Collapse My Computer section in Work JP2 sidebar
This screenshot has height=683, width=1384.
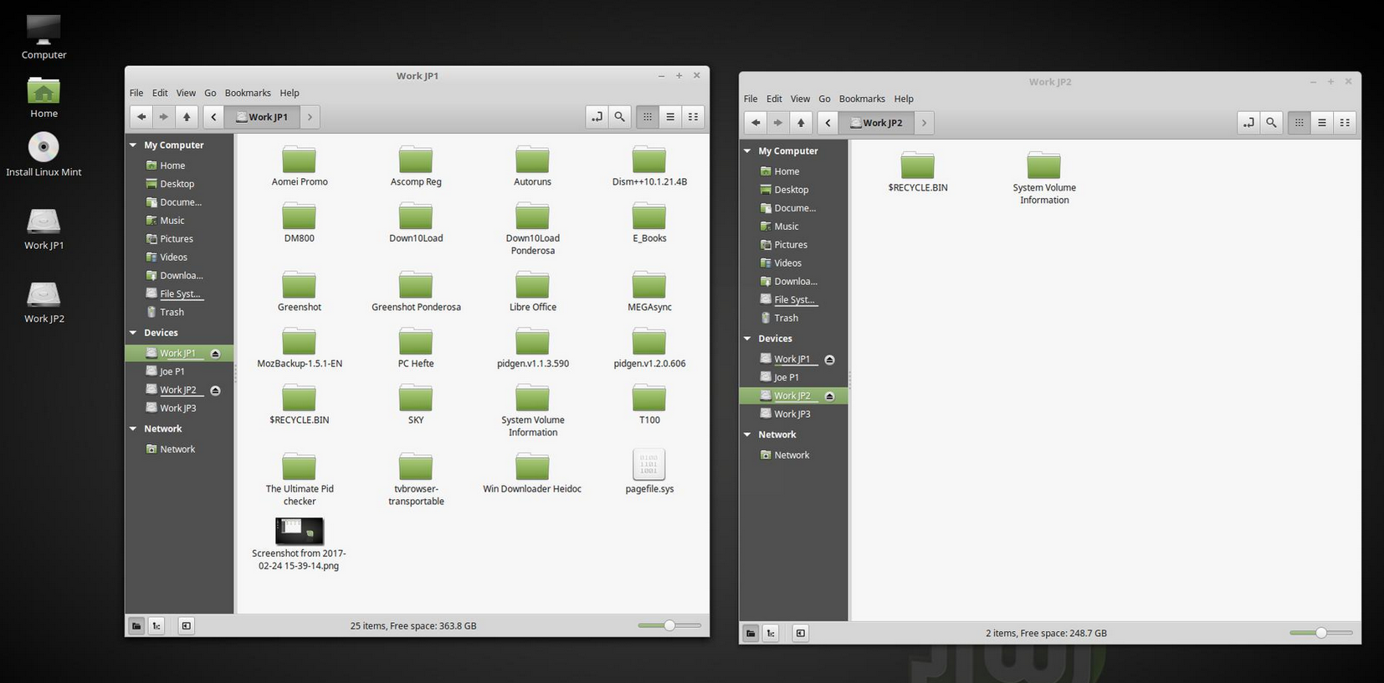click(x=747, y=150)
